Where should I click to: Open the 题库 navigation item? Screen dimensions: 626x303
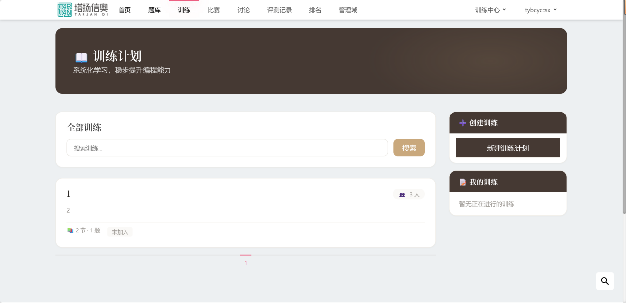point(154,10)
